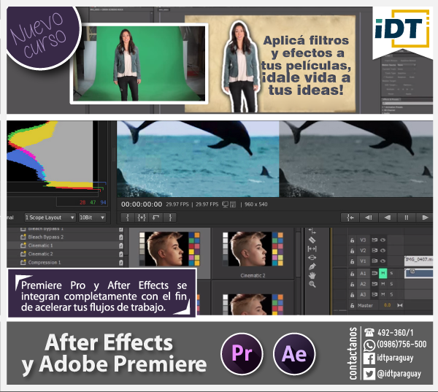Select the Cinematic 2 preview thumbnail
The image size is (438, 392).
click(x=253, y=249)
